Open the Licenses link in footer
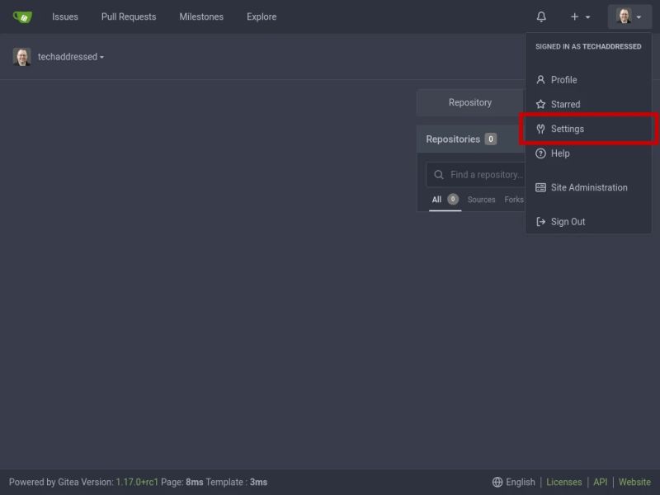Viewport: 660px width, 495px height. (x=563, y=482)
